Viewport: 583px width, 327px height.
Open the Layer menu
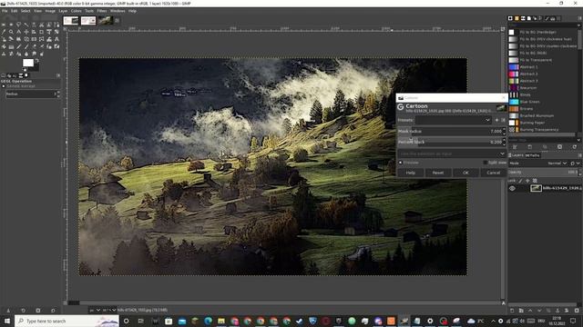(63, 11)
